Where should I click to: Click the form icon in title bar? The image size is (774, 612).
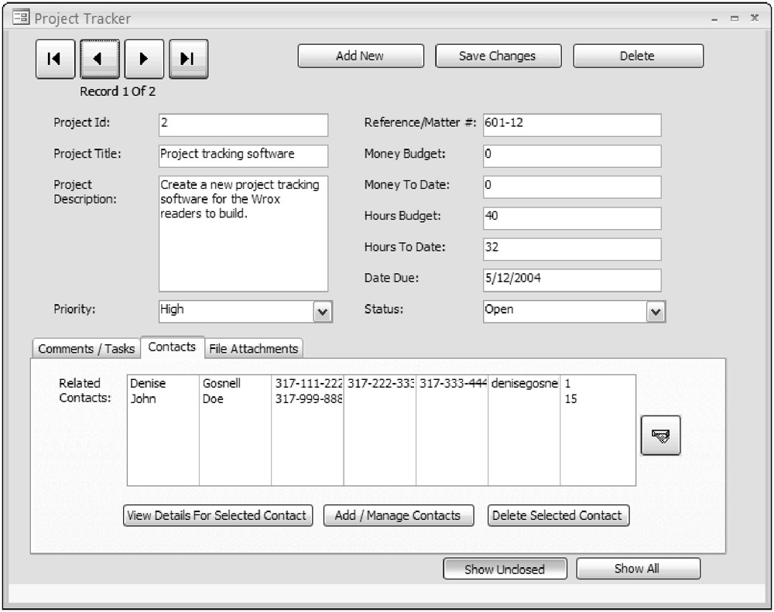21,18
